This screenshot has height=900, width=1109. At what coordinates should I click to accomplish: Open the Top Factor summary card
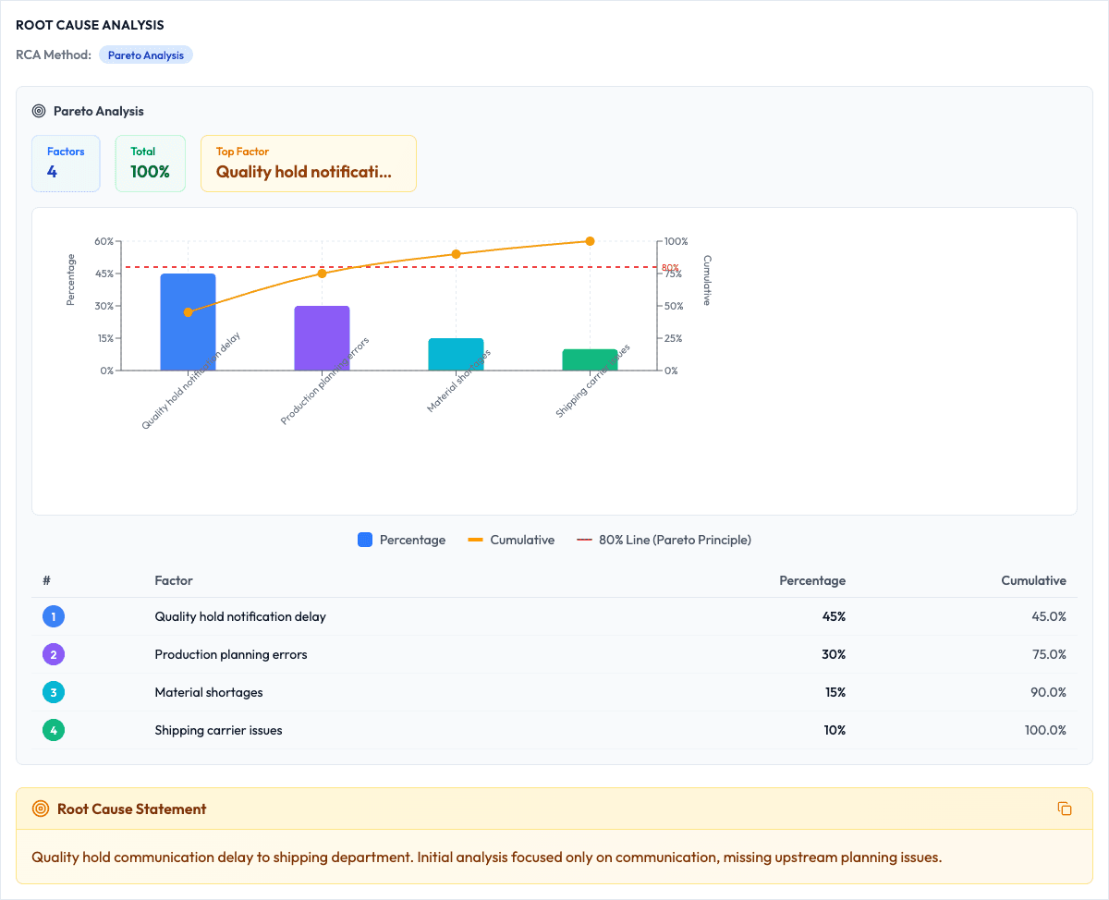309,164
